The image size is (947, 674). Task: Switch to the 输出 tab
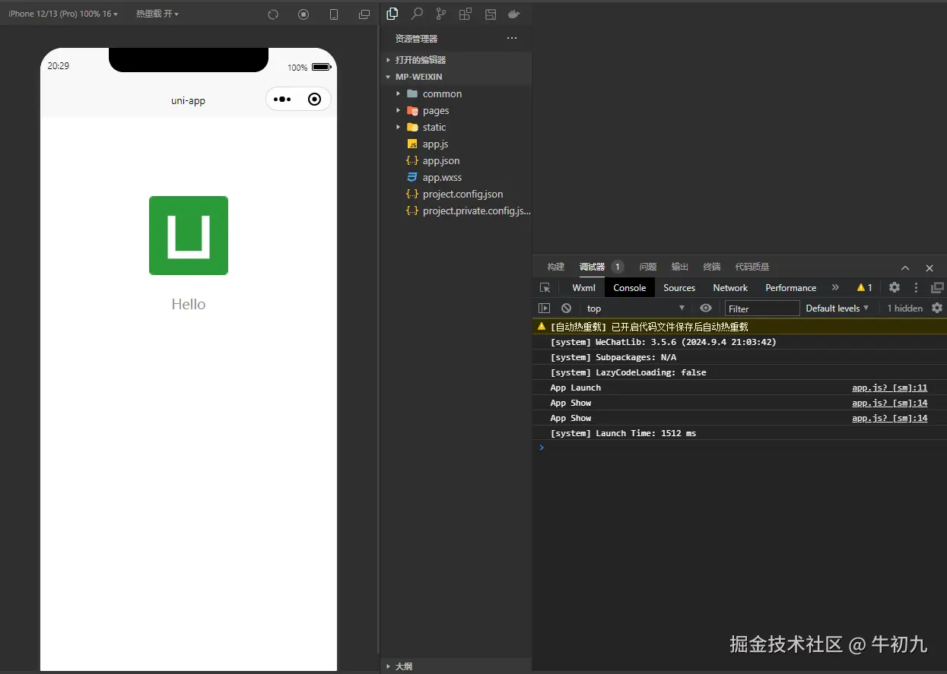680,267
